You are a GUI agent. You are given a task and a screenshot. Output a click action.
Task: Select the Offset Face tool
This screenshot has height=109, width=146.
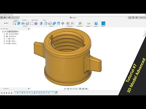pyautogui.click(x=58, y=23)
